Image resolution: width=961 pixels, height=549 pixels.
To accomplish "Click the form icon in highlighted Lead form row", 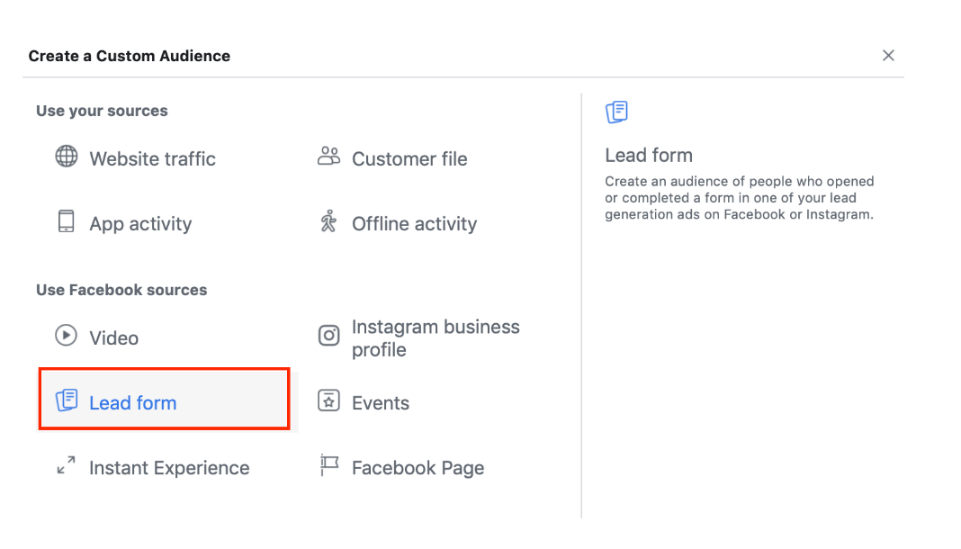I will point(67,401).
